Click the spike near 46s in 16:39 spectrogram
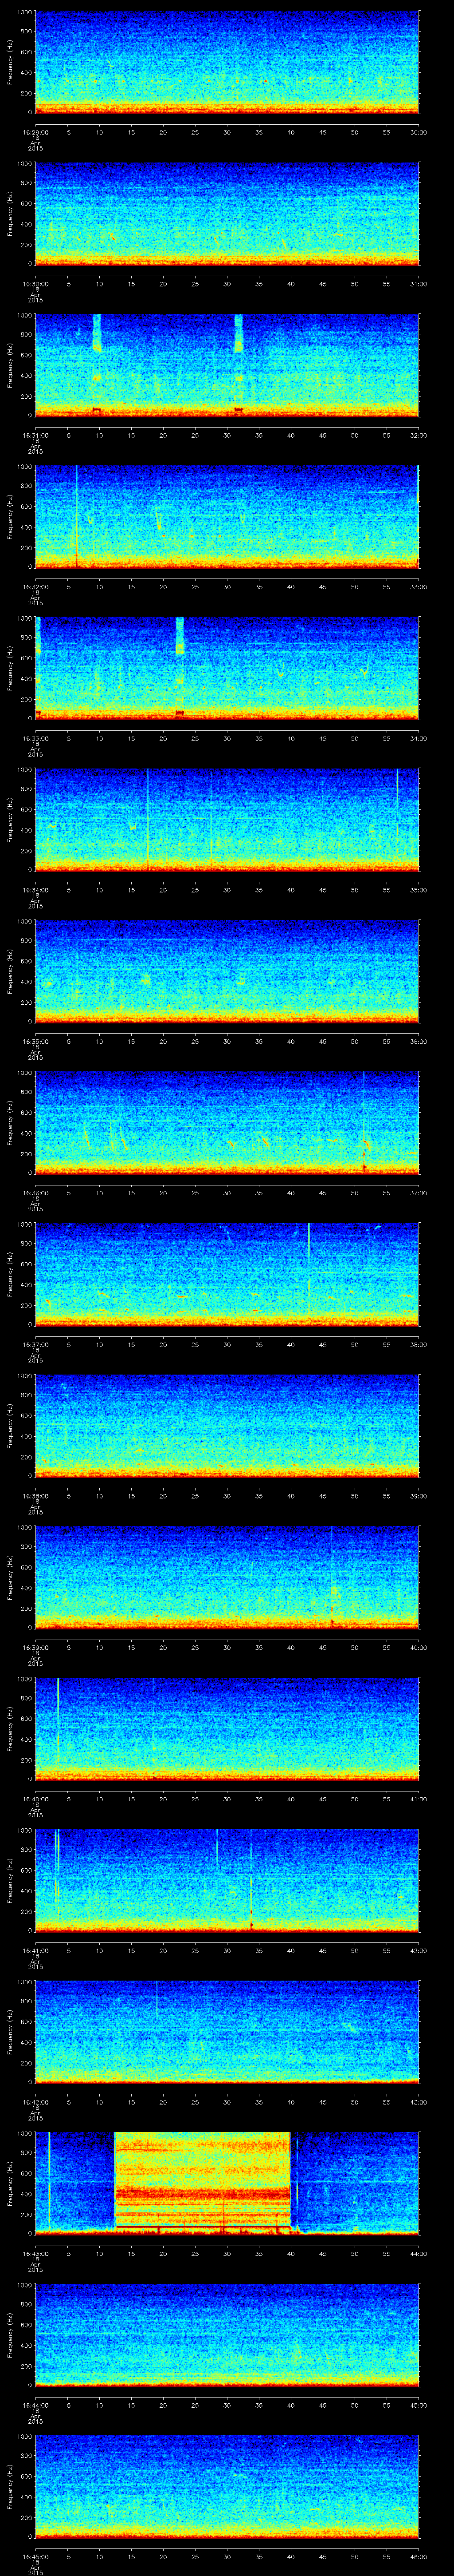The image size is (454, 2576). (x=332, y=1577)
